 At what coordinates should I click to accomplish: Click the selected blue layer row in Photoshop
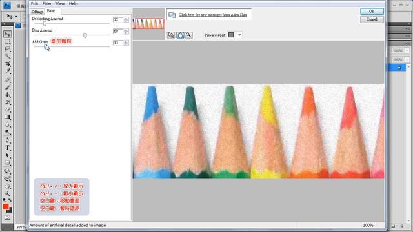397,68
